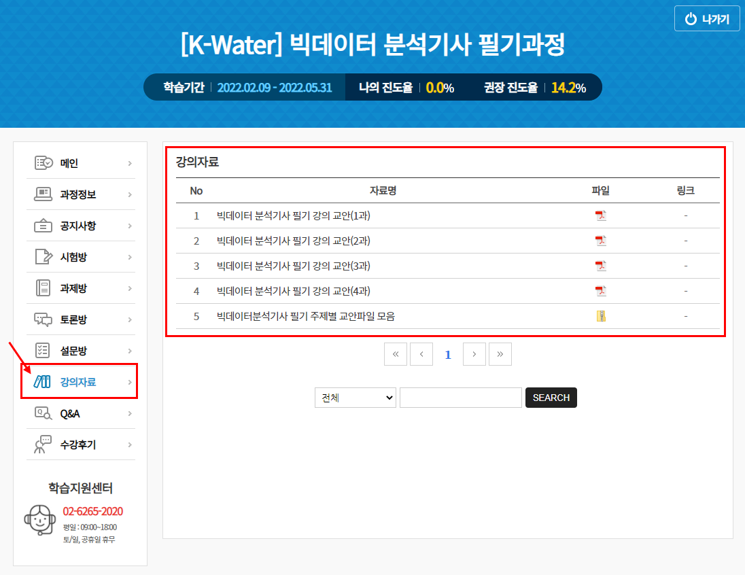Click the Q&A magnifier icon
745x575 pixels.
pos(44,413)
